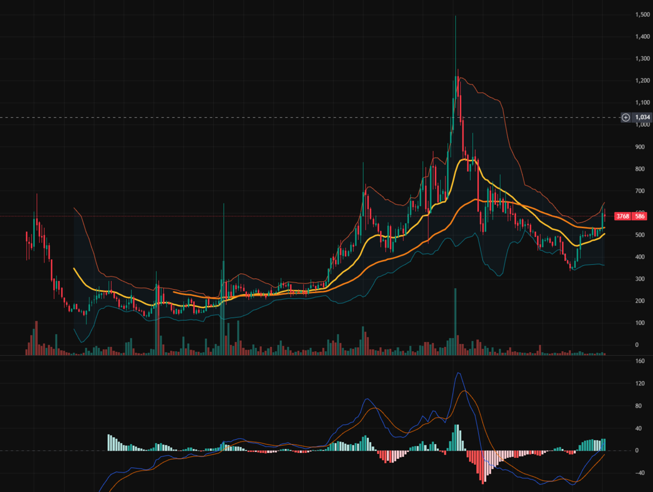Click the 1,034 crosshair price label
653x492 pixels.
click(x=643, y=117)
